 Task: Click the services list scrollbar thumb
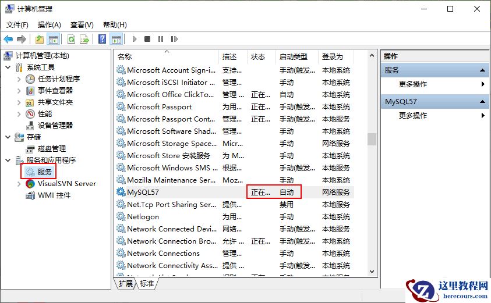372,139
